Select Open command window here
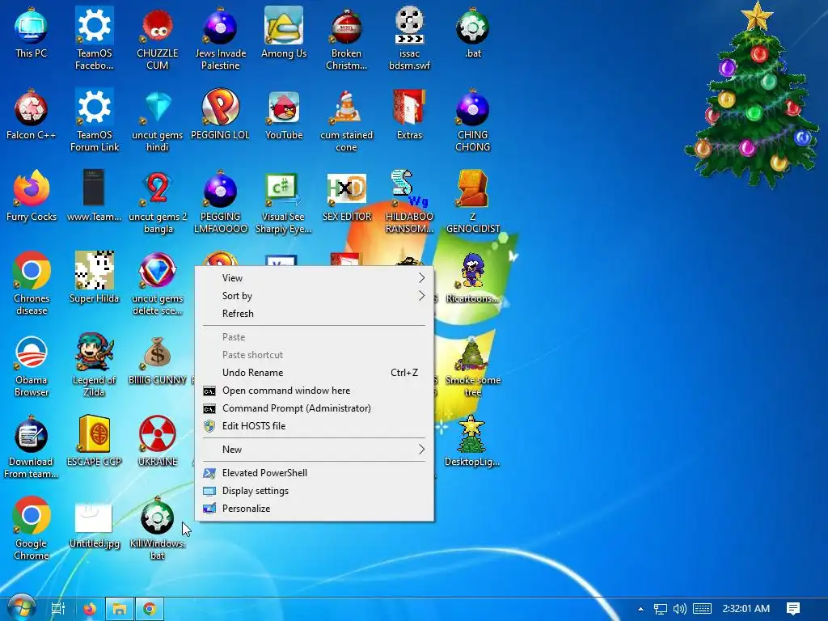 click(315, 391)
